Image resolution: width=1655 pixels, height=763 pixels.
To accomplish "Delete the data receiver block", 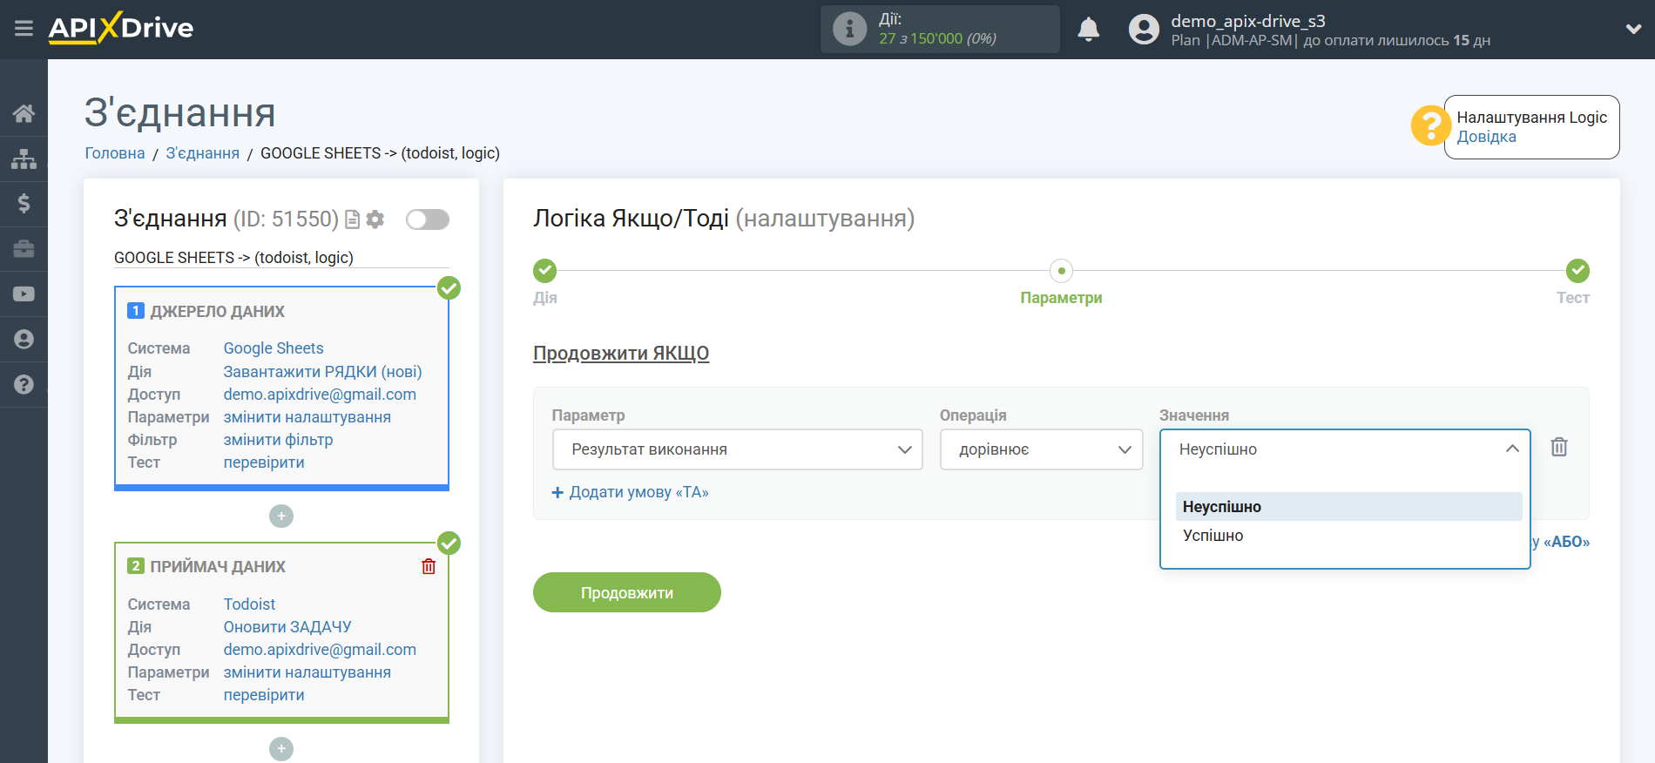I will click(x=429, y=567).
